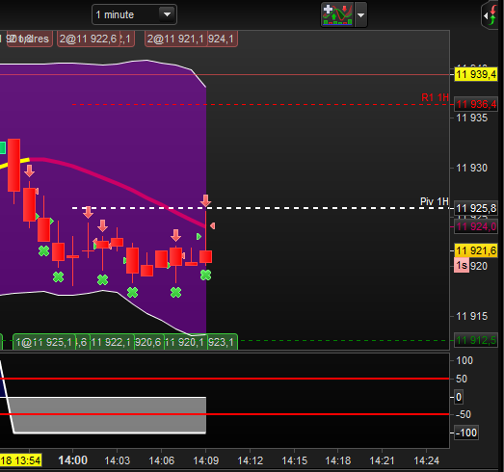This screenshot has height=472, width=504.
Task: Click the 14:12 time axis label
Action: click(x=250, y=460)
